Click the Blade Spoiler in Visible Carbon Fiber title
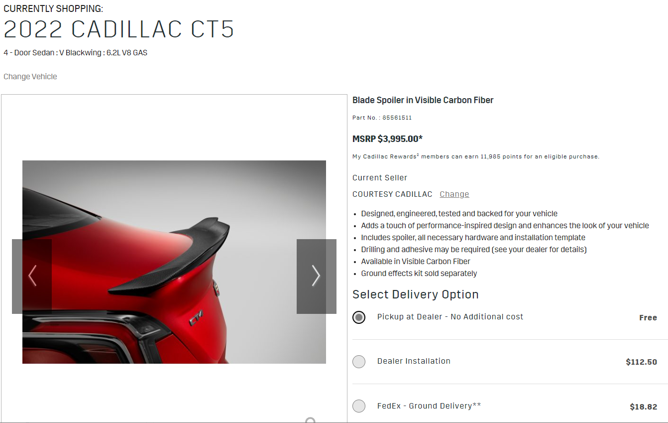 pyautogui.click(x=423, y=100)
